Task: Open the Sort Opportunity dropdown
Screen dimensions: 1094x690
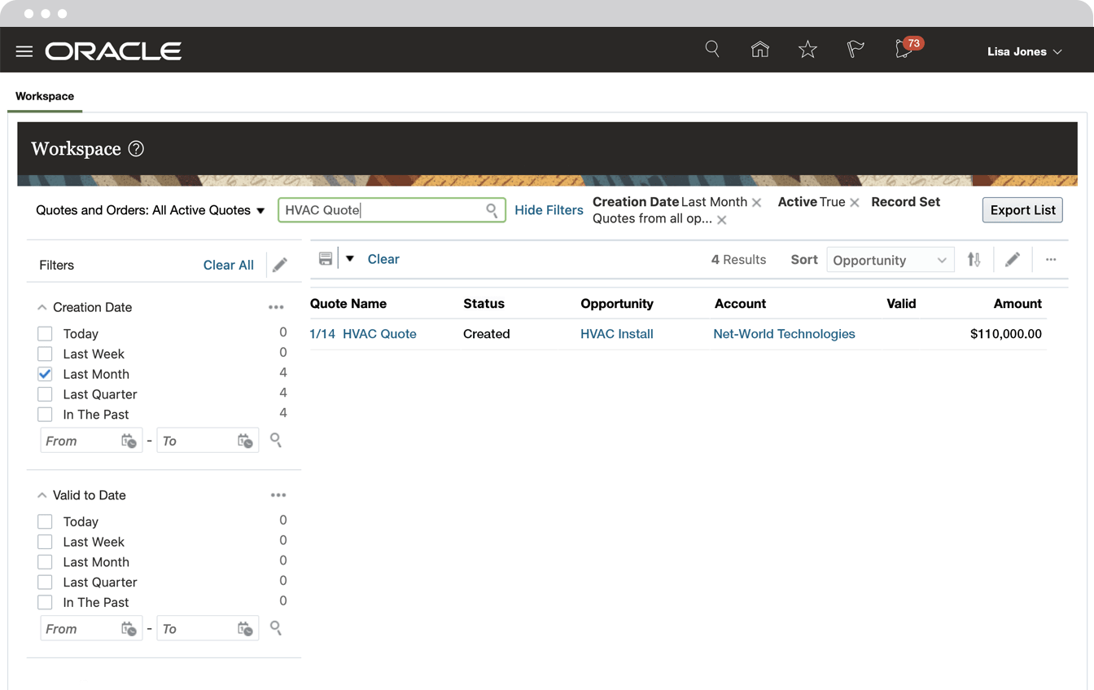Action: (890, 260)
